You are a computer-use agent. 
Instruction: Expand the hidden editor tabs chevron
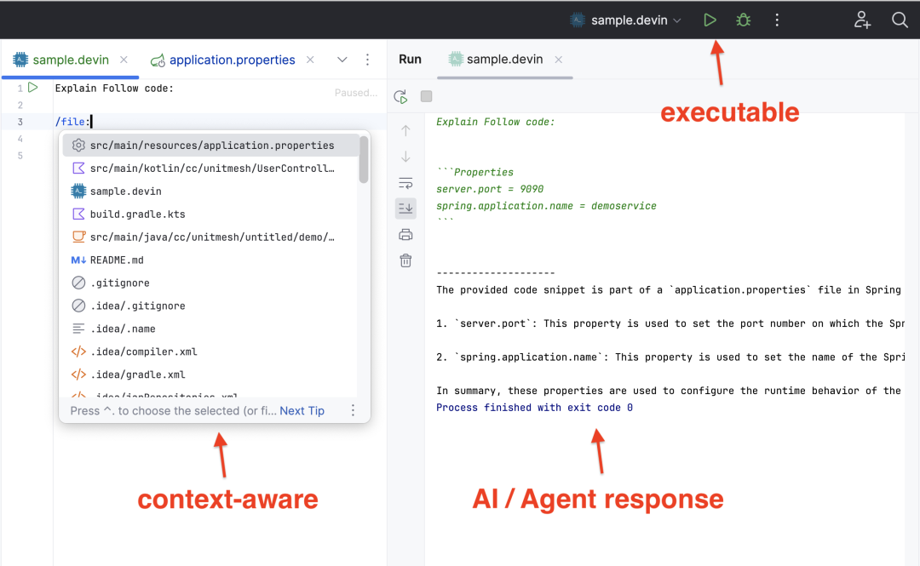pos(342,60)
